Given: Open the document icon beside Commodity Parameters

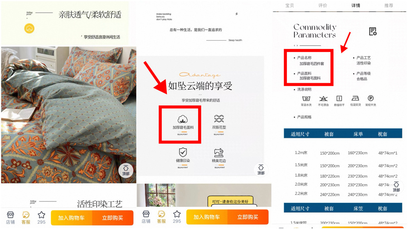Looking at the screenshot, I should 373,31.
